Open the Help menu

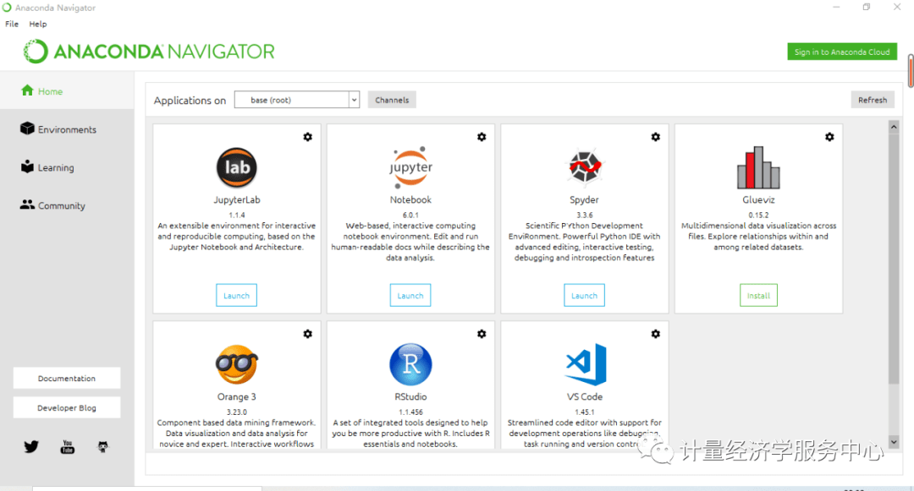38,24
